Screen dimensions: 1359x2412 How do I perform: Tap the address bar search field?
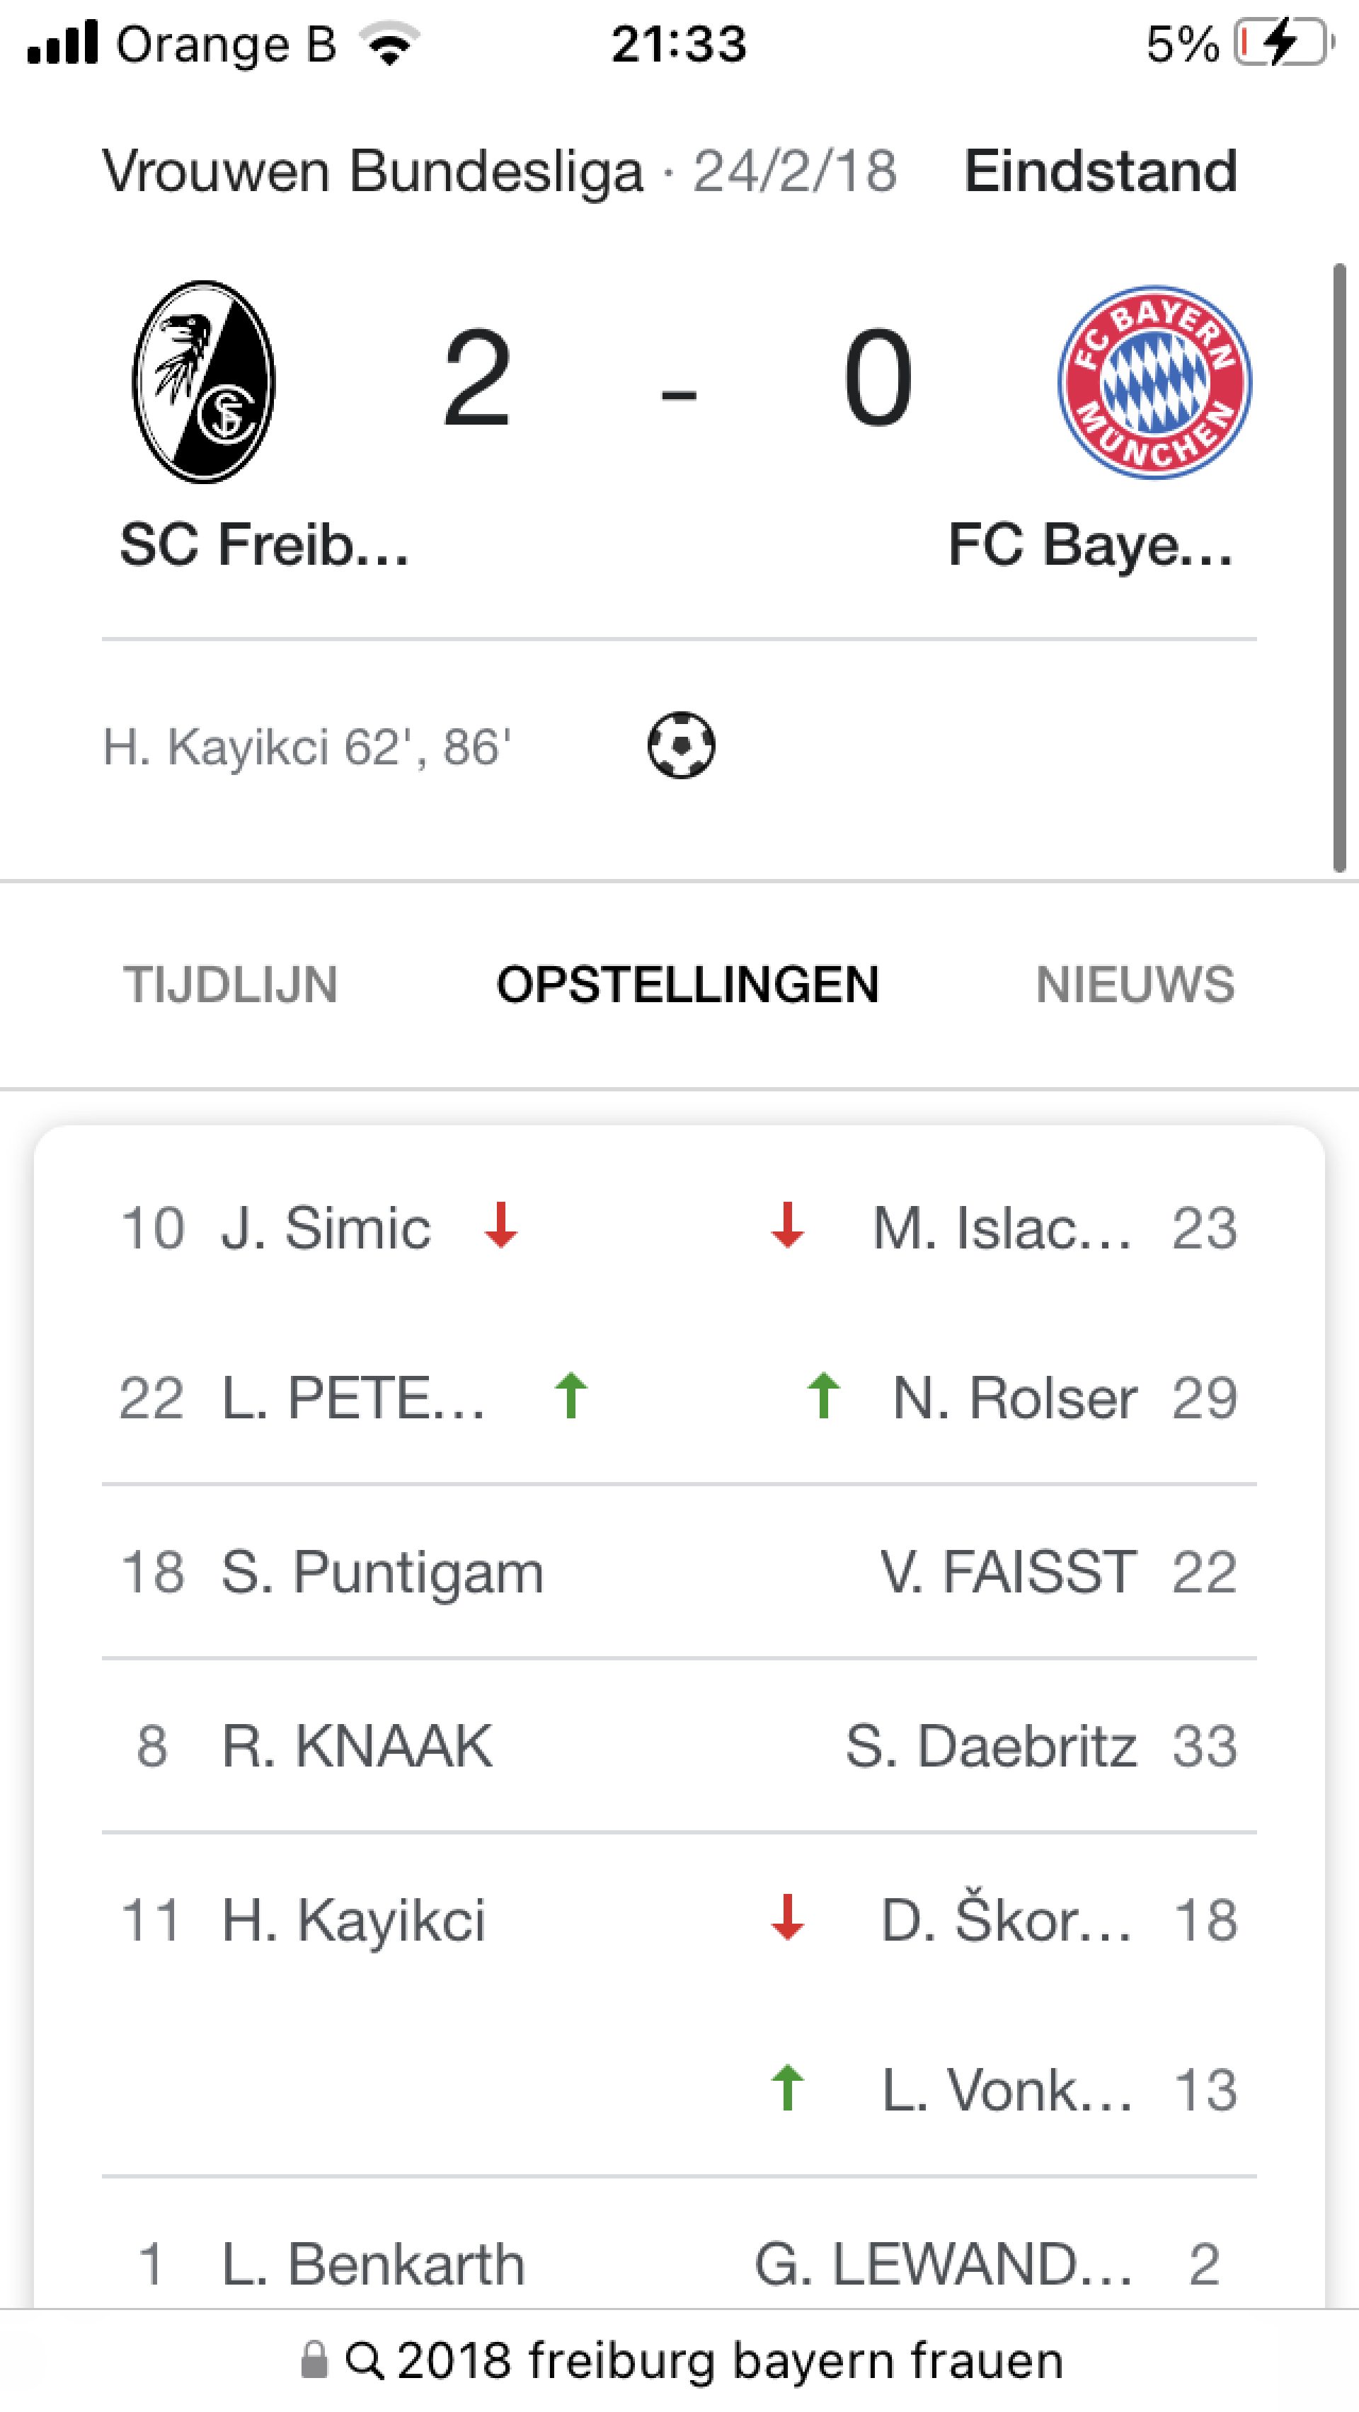pos(728,2360)
